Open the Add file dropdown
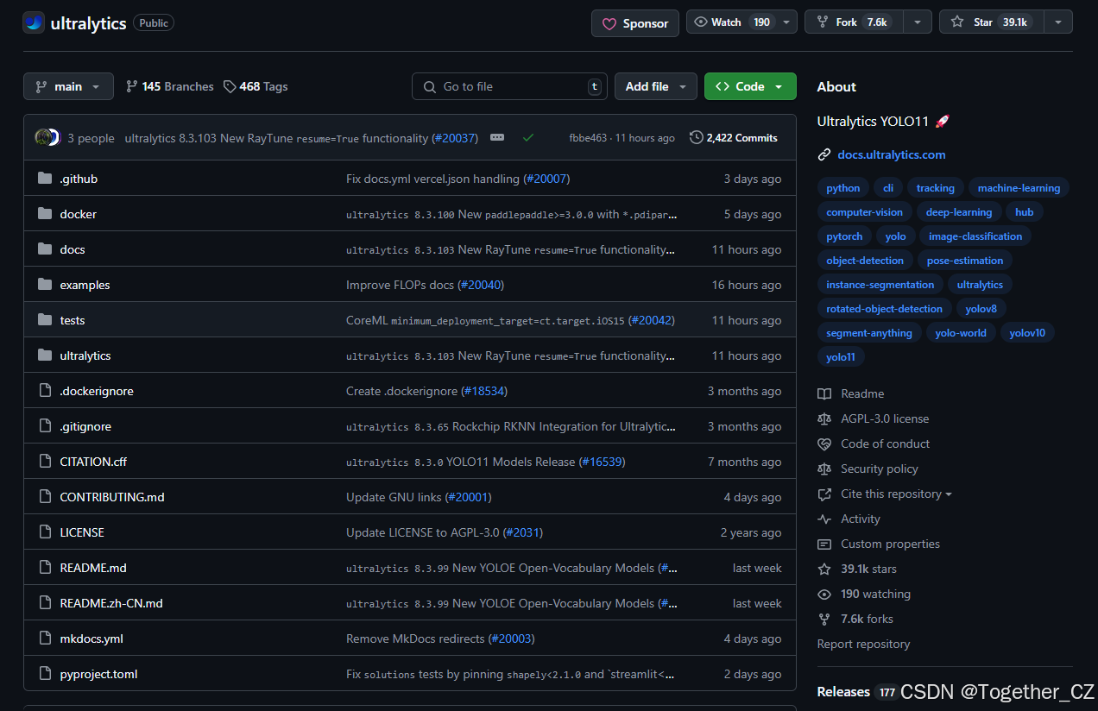Screen dimensions: 1098x711 [656, 86]
